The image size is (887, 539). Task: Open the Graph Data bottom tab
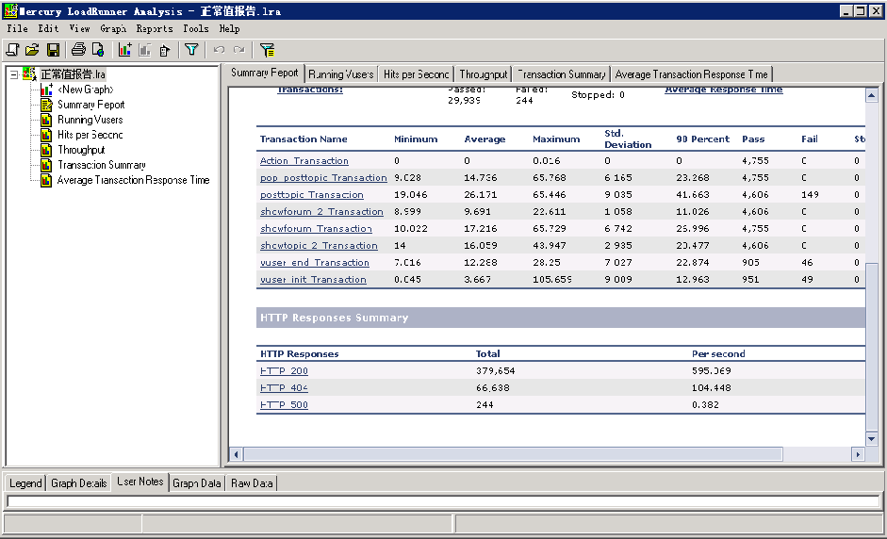coord(197,483)
